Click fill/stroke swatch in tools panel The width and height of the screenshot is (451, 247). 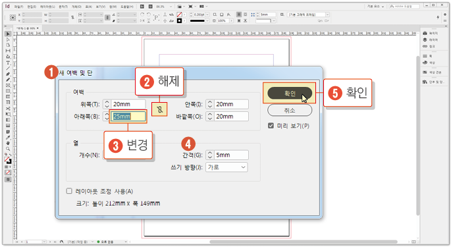coord(8,160)
